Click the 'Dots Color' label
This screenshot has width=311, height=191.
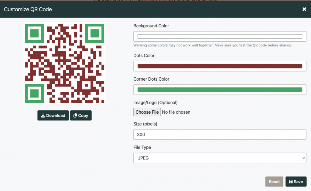[x=144, y=55]
